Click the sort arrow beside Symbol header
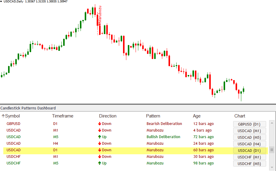The image size is (276, 171). 3,116
